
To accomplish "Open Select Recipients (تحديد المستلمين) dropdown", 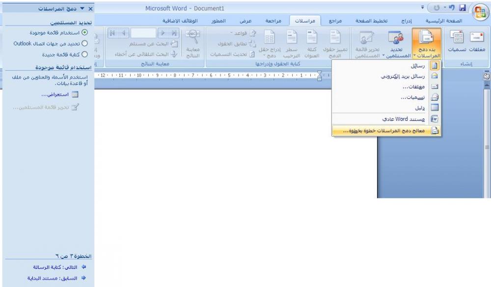I will click(x=396, y=44).
